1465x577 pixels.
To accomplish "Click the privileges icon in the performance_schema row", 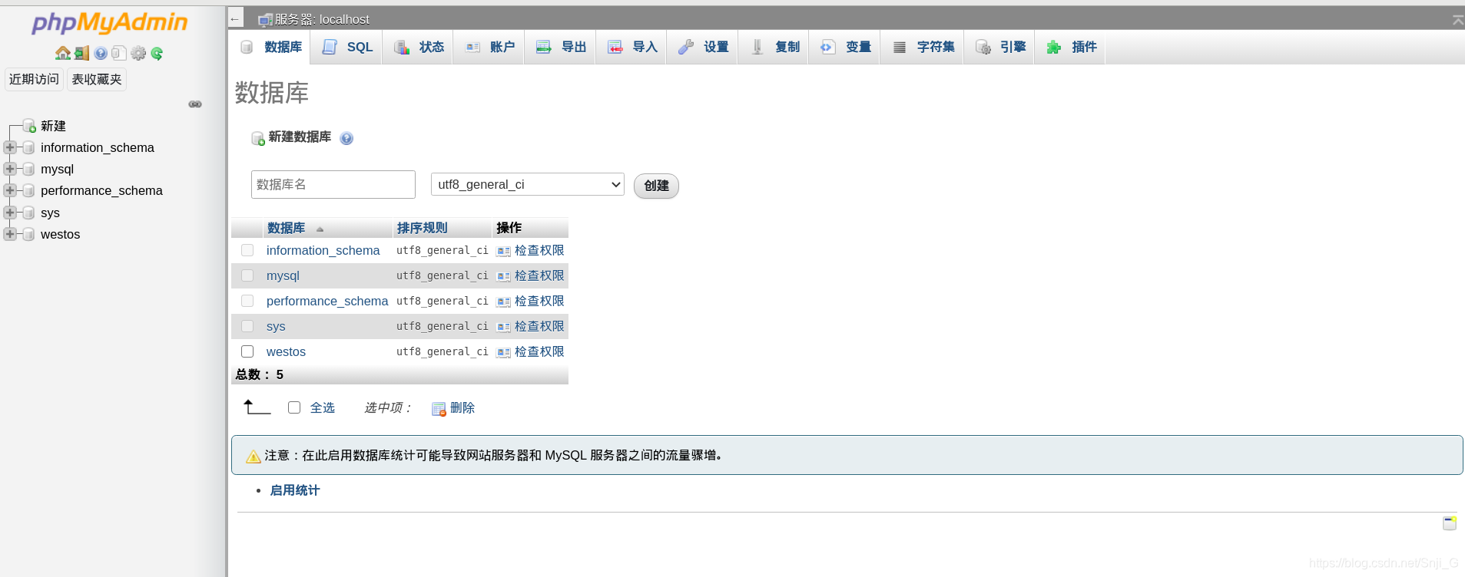I will coord(503,302).
